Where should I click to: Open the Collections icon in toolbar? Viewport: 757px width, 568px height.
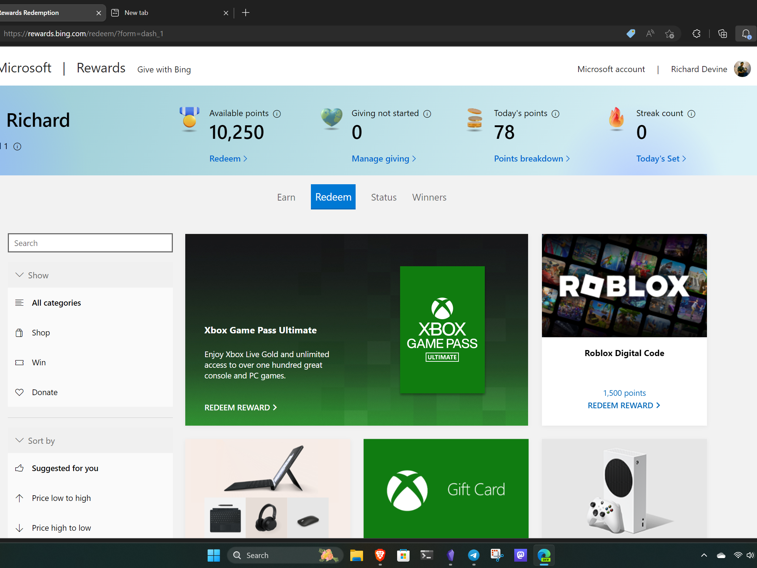(723, 34)
